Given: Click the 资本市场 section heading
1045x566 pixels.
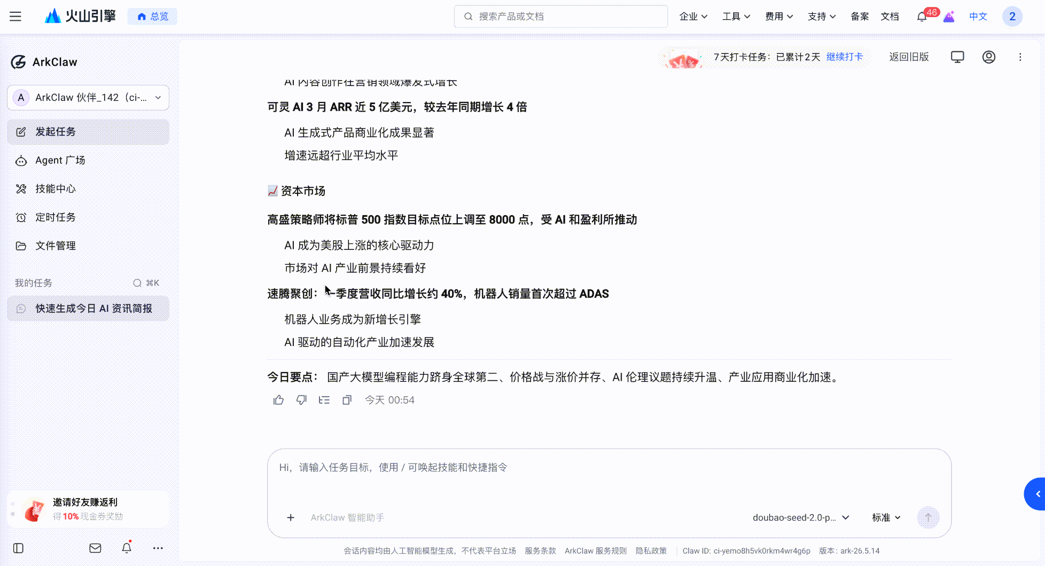Looking at the screenshot, I should click(297, 191).
